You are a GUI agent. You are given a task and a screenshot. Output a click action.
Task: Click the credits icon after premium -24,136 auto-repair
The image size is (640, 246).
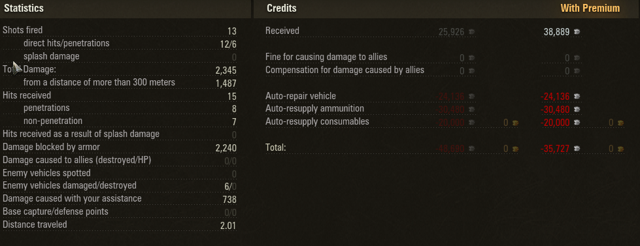coord(577,97)
